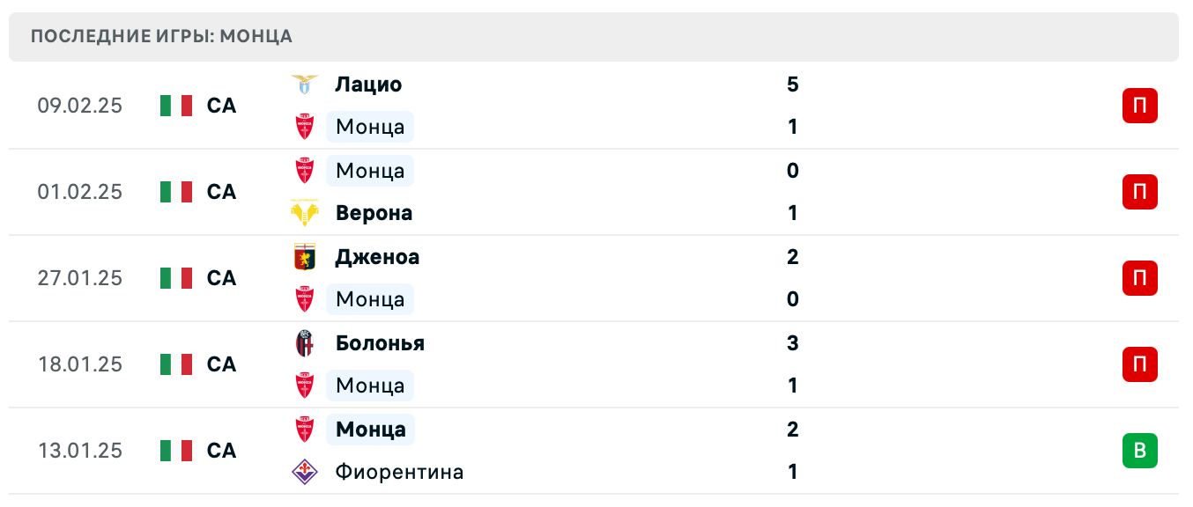Screen dimensions: 1193x507
Task: Click the Lazio club crest icon
Action: (305, 84)
